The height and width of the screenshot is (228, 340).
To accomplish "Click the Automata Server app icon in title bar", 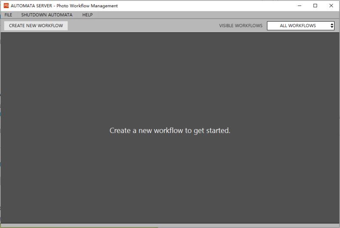I will pos(6,6).
